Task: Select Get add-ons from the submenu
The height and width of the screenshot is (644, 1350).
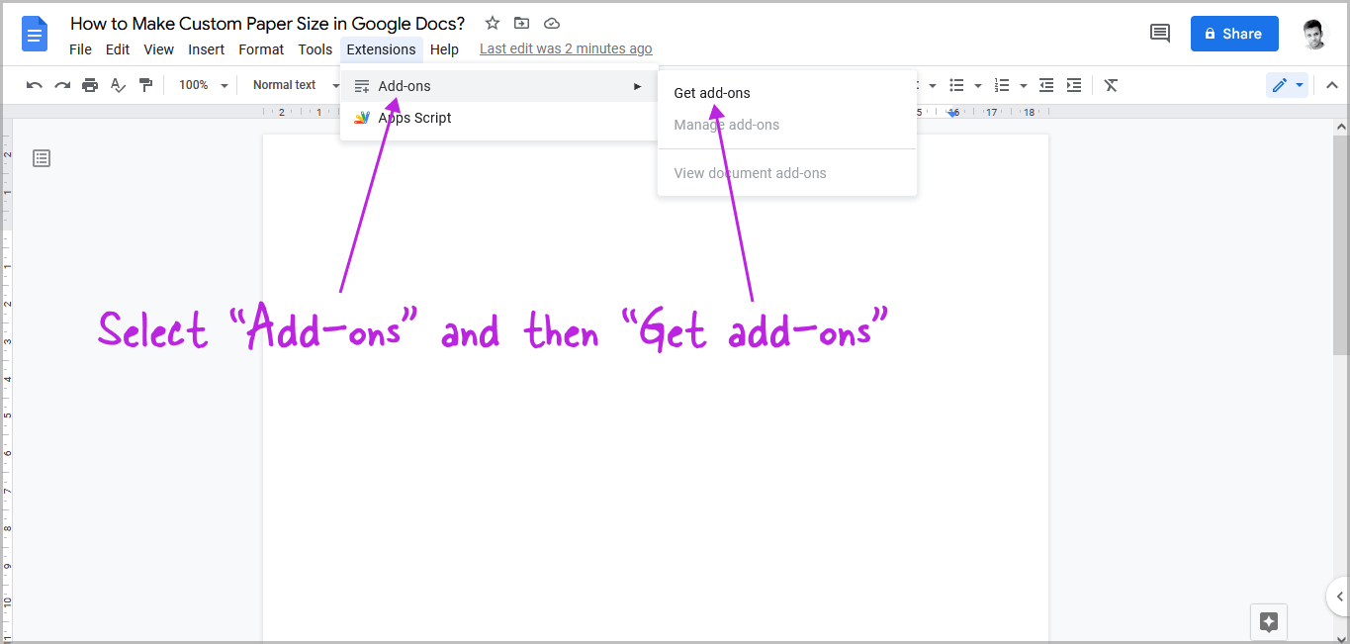Action: pyautogui.click(x=711, y=92)
